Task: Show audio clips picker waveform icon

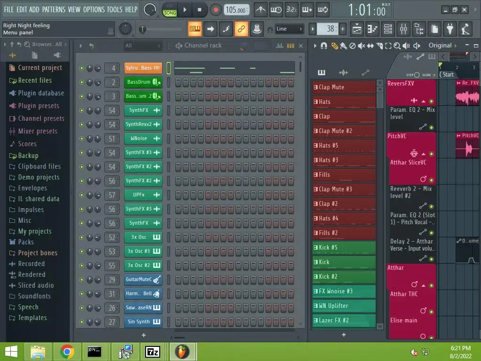Action: (343, 72)
